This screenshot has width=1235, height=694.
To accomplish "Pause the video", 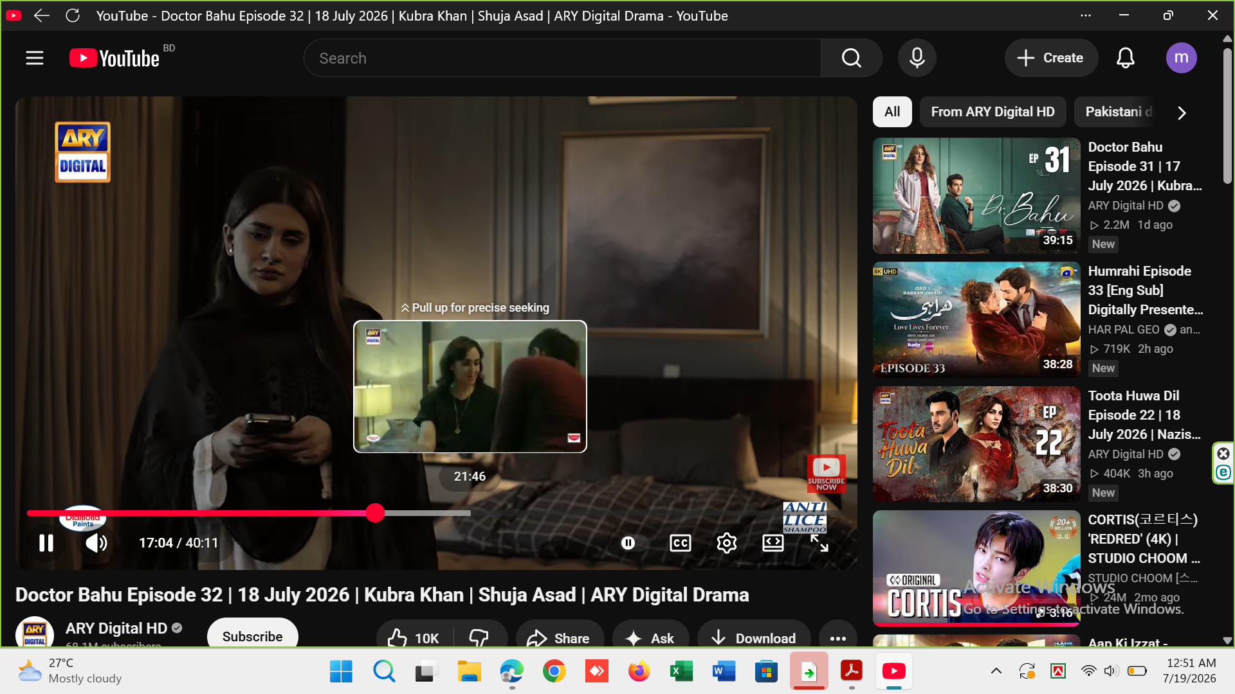I will point(46,543).
